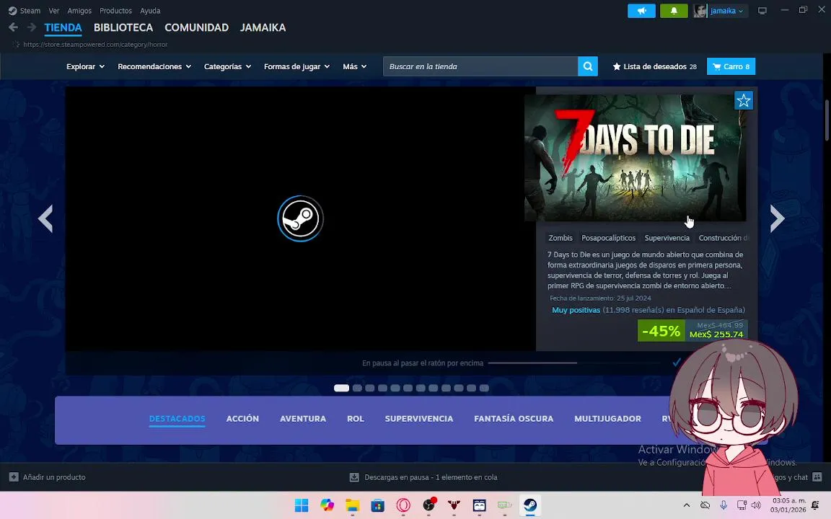This screenshot has width=831, height=519.
Task: Open the Steam announcements megaphone button
Action: (x=641, y=11)
